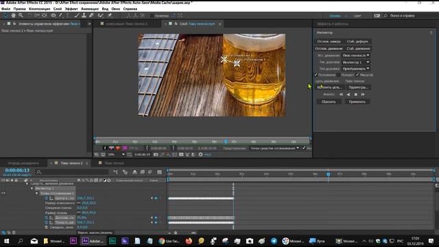The height and width of the screenshot is (247, 439).
Task: Toggle stopwatch on Точка крепления row
Action: 47,222
